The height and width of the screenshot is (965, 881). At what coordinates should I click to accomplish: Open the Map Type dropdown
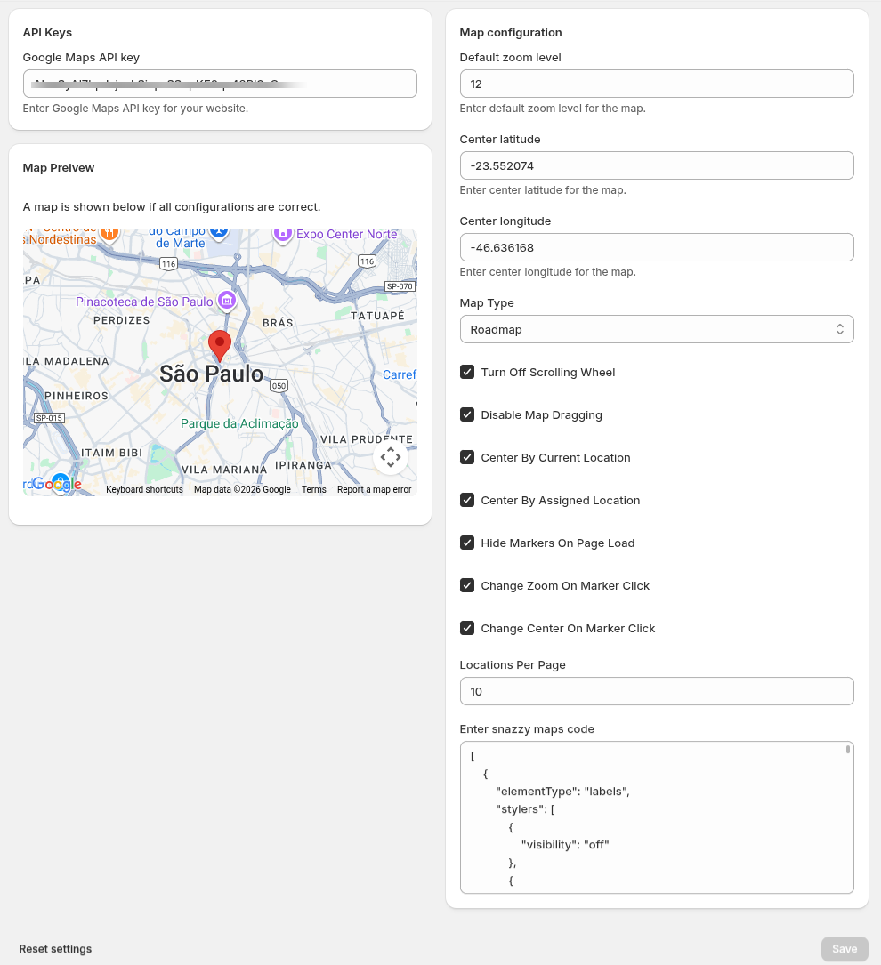657,328
